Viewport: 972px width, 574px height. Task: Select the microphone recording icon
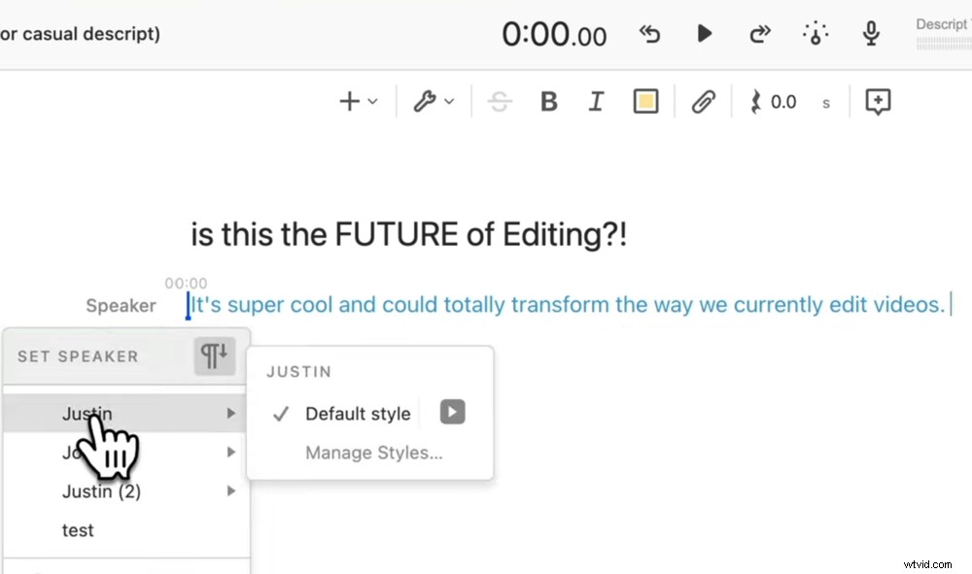pyautogui.click(x=870, y=33)
